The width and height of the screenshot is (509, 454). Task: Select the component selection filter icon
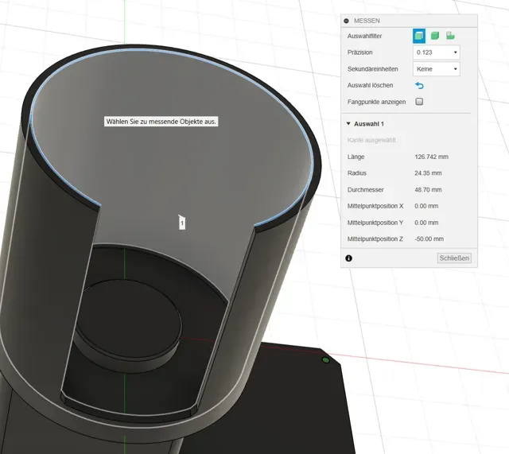(450, 36)
